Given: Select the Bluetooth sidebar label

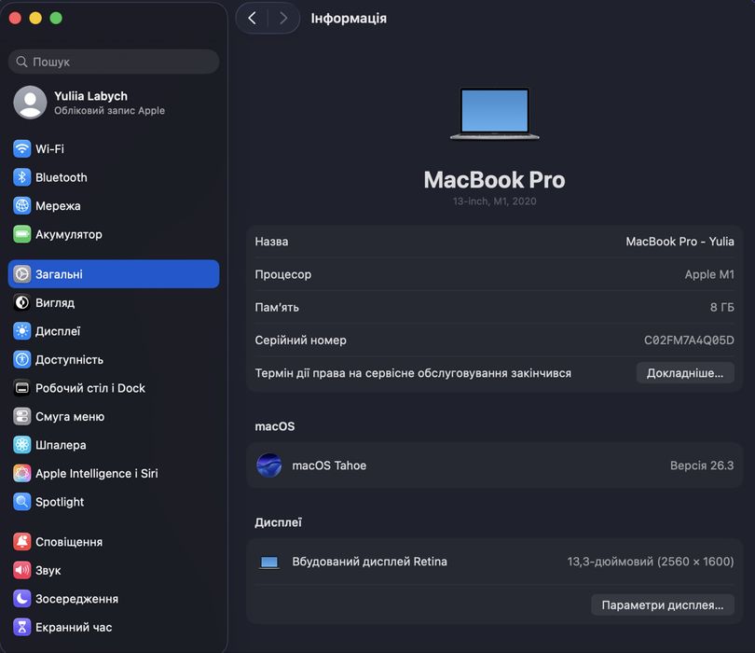Looking at the screenshot, I should [62, 177].
